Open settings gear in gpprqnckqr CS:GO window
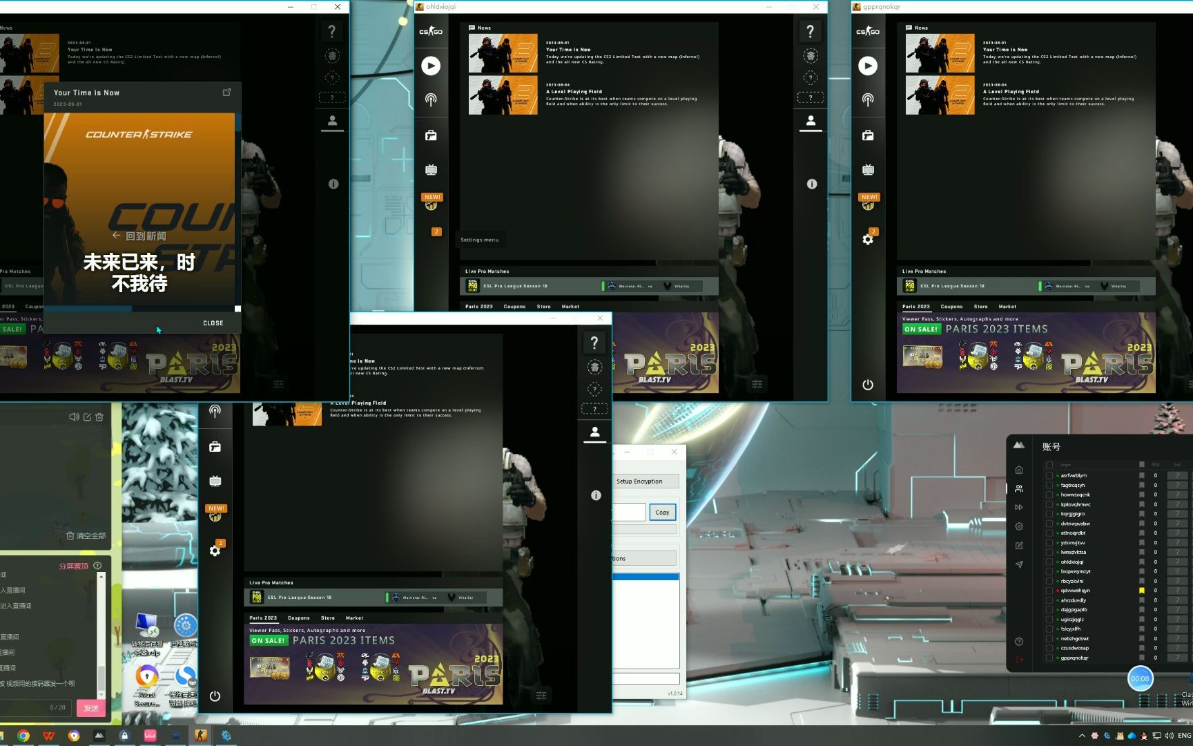Screen dimensions: 1193x746 868,239
